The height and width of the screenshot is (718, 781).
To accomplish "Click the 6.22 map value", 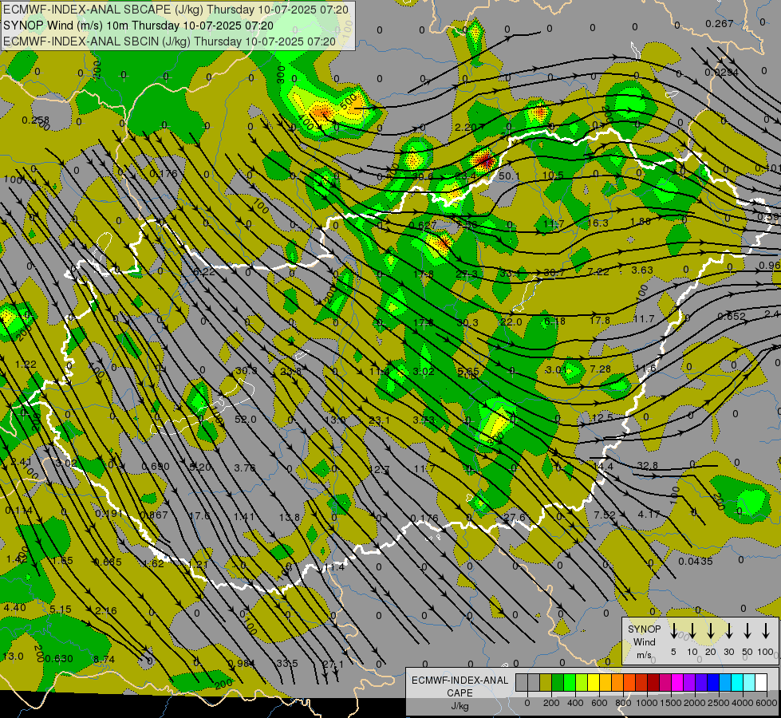I will [x=204, y=271].
